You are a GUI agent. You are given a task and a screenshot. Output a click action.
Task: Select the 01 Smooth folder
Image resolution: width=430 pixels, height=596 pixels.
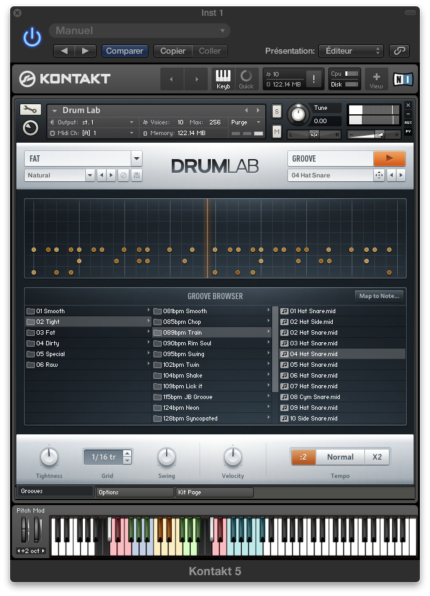click(88, 311)
